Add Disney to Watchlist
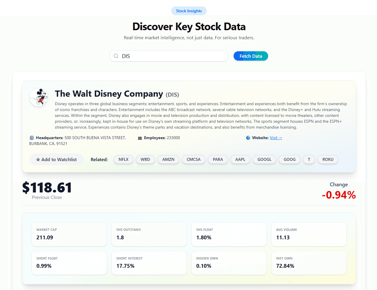377x290 pixels. coord(56,159)
